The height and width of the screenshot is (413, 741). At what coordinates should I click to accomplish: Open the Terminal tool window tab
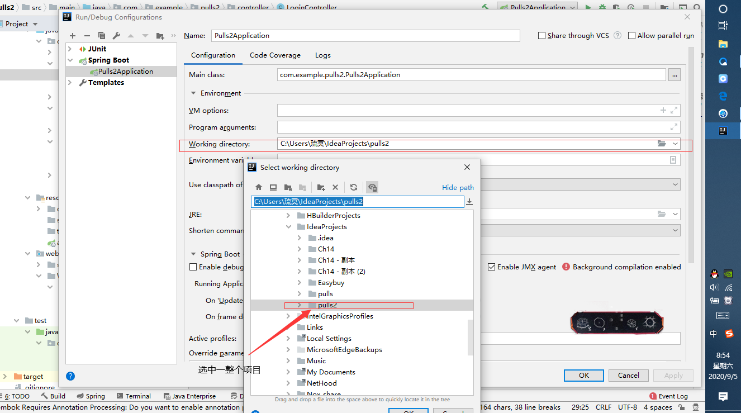coord(134,396)
